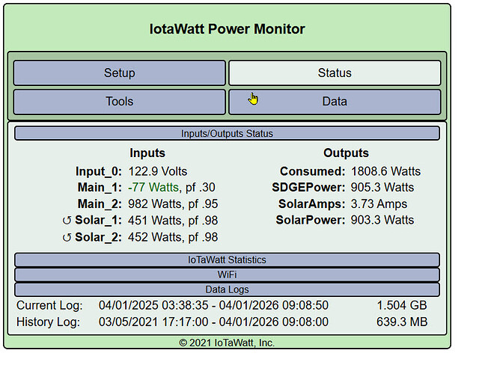Click the 905.3 Watts value
This screenshot has height=374, width=485.
[x=382, y=188]
